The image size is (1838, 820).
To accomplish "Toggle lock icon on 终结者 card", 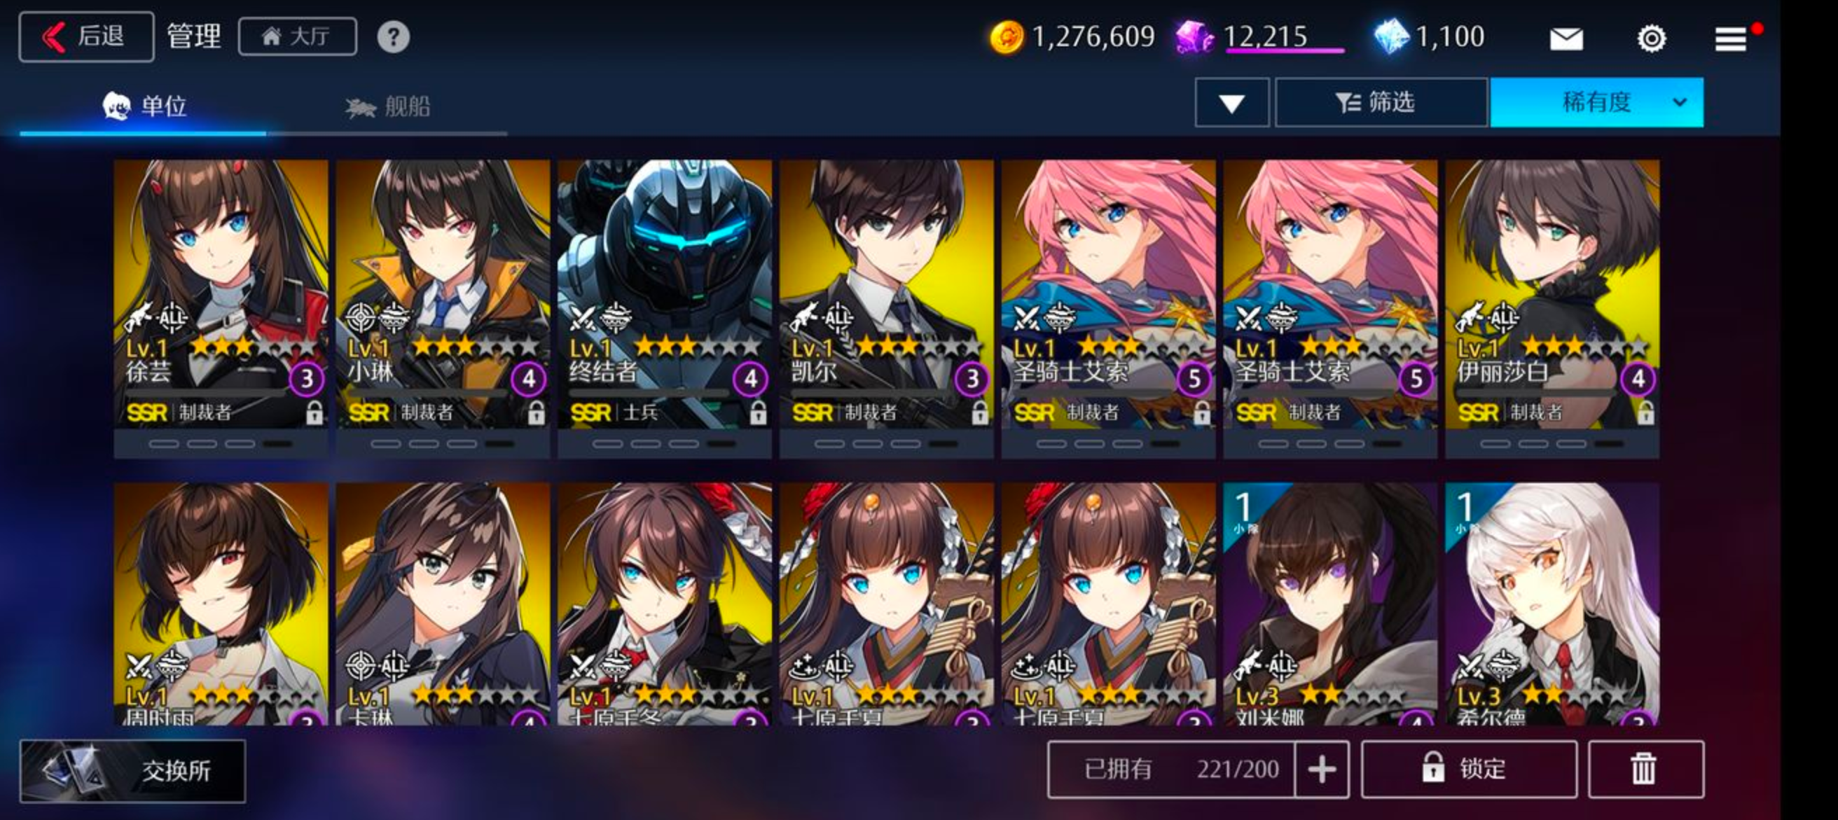I will tap(758, 412).
